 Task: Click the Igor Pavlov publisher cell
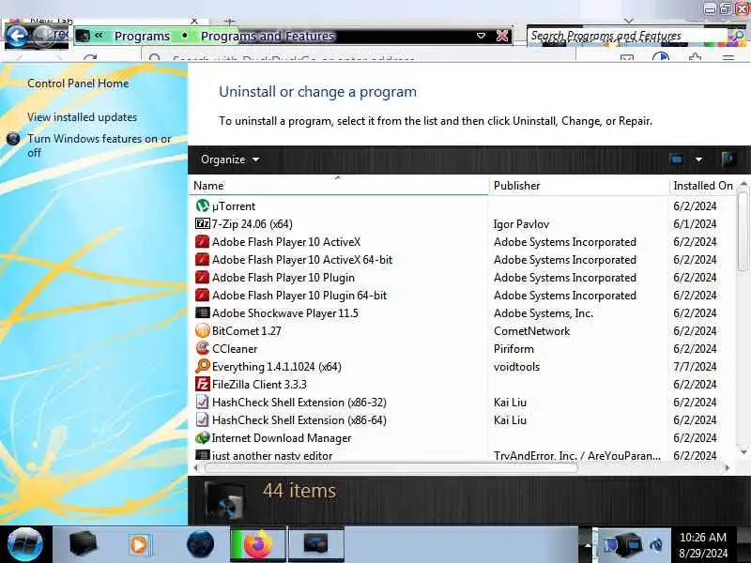[522, 224]
